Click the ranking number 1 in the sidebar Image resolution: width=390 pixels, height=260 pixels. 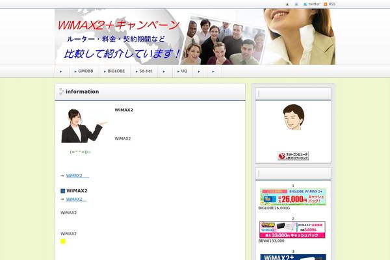click(293, 186)
